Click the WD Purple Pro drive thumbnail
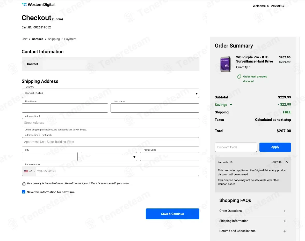The width and height of the screenshot is (305, 241). 226,64
